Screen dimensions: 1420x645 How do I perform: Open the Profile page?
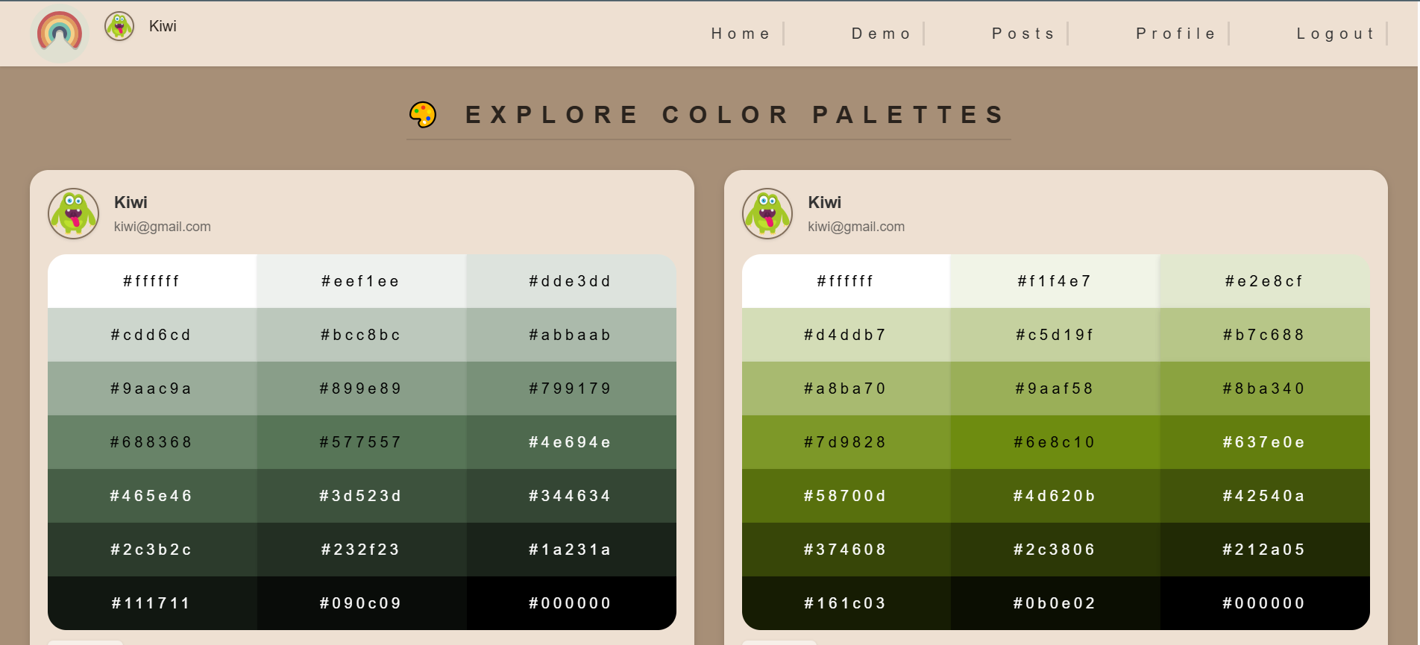(x=1176, y=34)
